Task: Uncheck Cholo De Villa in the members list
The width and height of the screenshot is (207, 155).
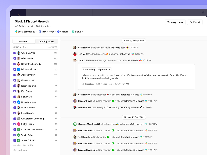Action: tap(14, 53)
